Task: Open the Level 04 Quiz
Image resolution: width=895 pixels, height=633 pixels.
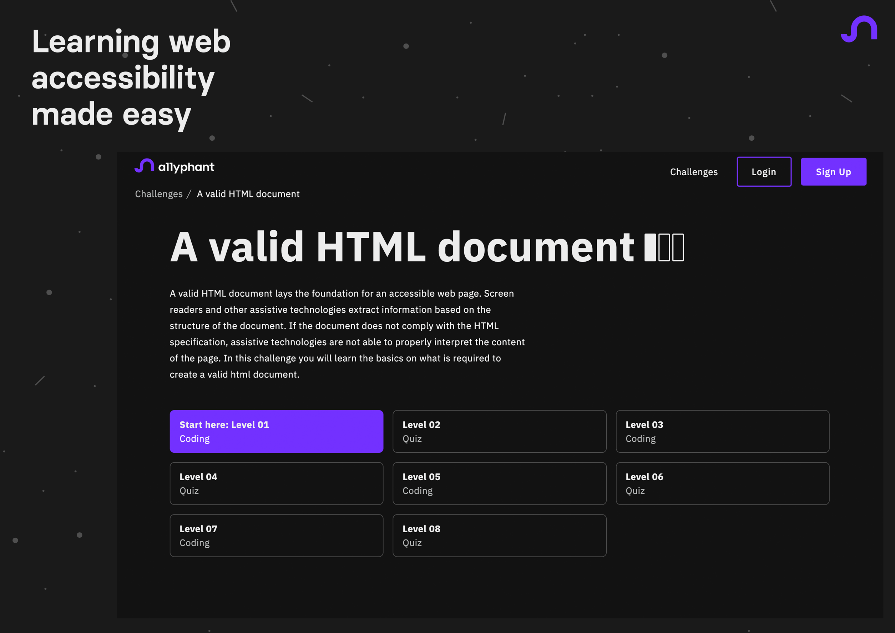Action: tap(276, 484)
